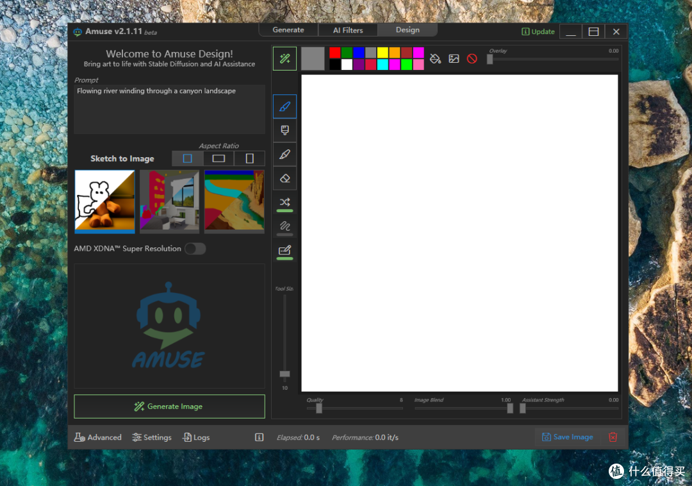The height and width of the screenshot is (486, 692).
Task: Choose the portrait aspect ratio option
Action: pyautogui.click(x=249, y=158)
